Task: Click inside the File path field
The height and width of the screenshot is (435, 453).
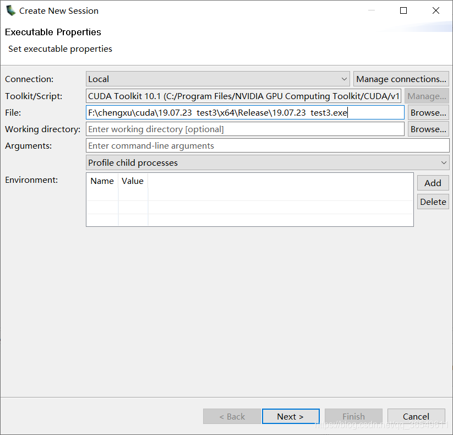Action: [x=245, y=112]
